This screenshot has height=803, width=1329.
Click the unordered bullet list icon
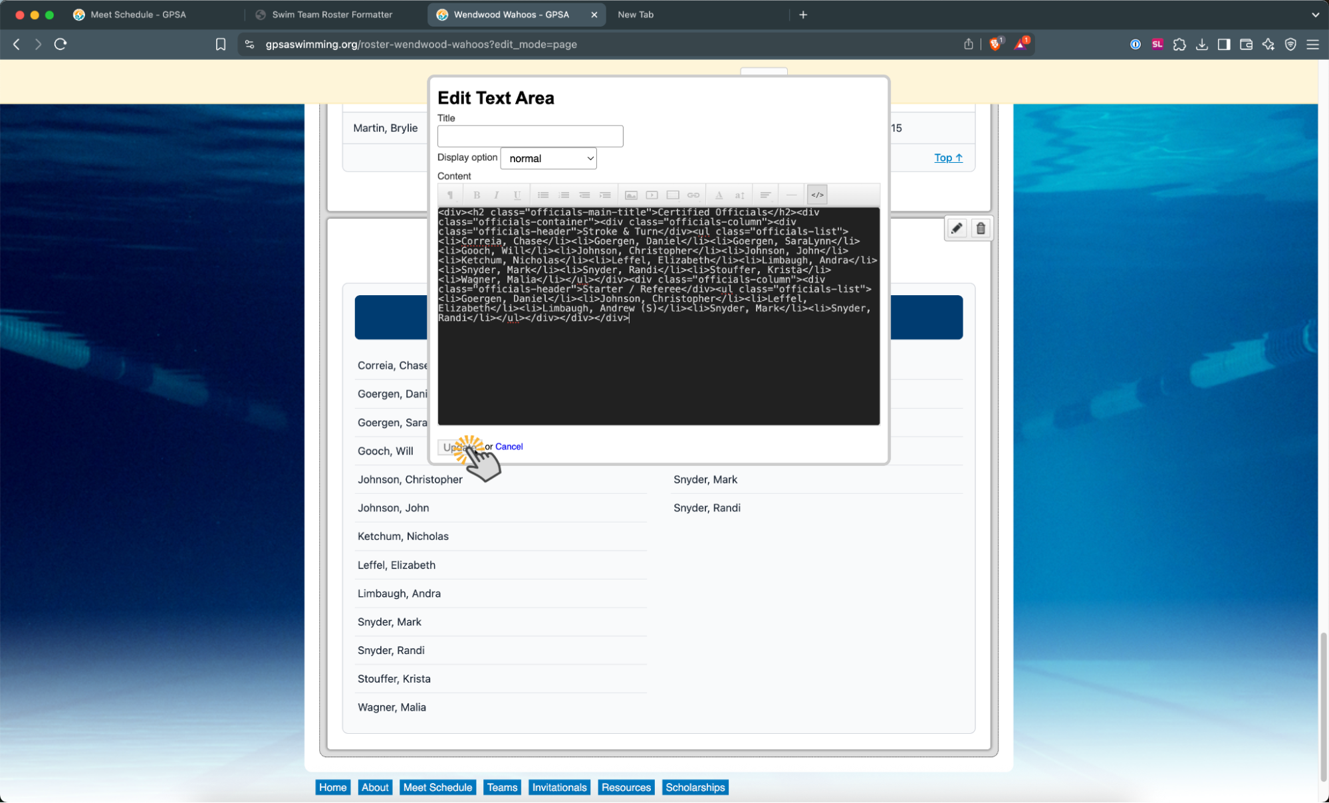543,195
